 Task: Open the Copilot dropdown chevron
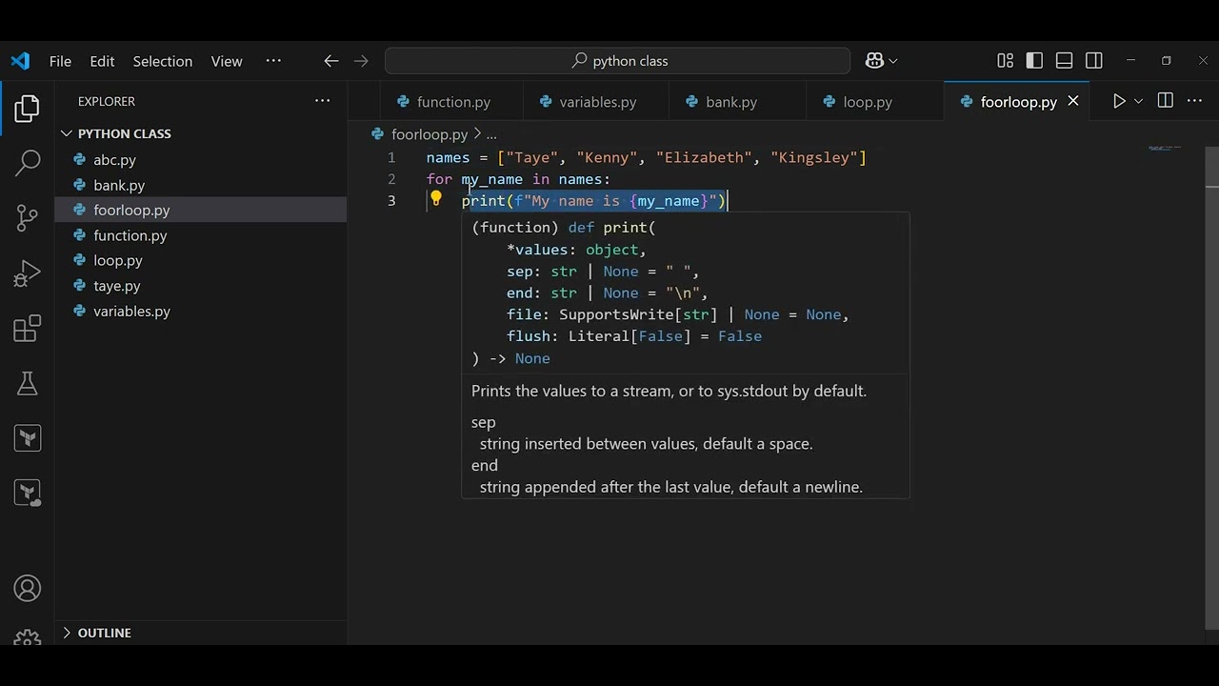click(x=892, y=61)
